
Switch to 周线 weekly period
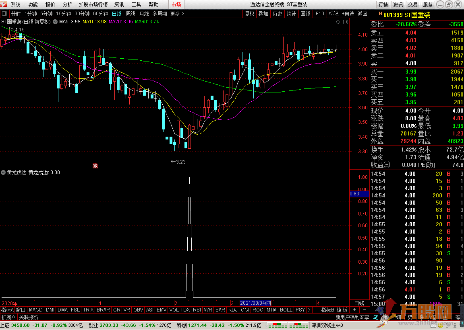tap(130, 14)
